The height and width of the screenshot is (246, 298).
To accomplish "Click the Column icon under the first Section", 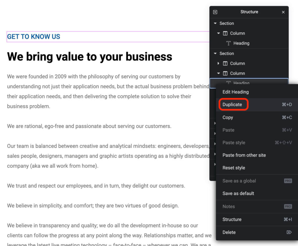I will click(x=225, y=34).
